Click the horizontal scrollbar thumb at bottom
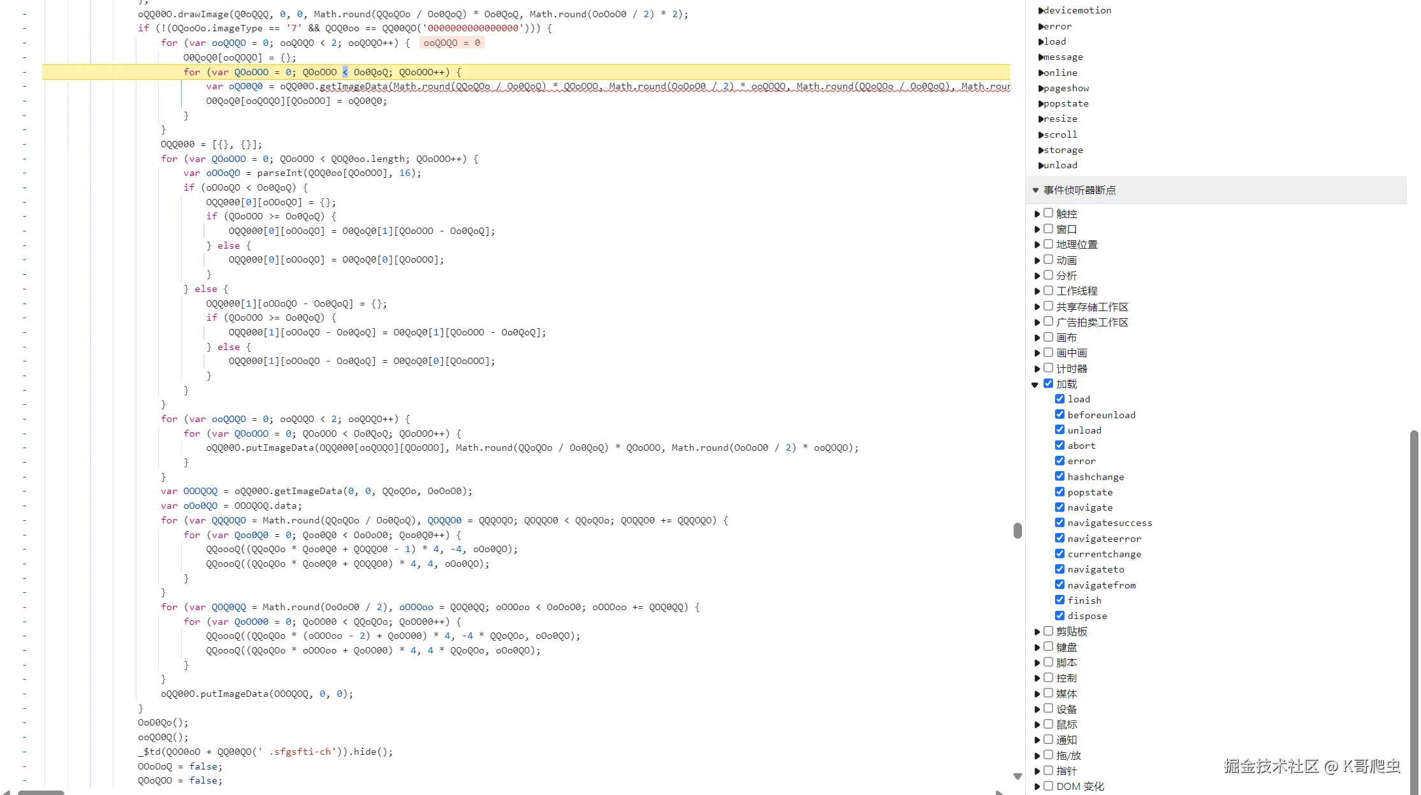 41,792
